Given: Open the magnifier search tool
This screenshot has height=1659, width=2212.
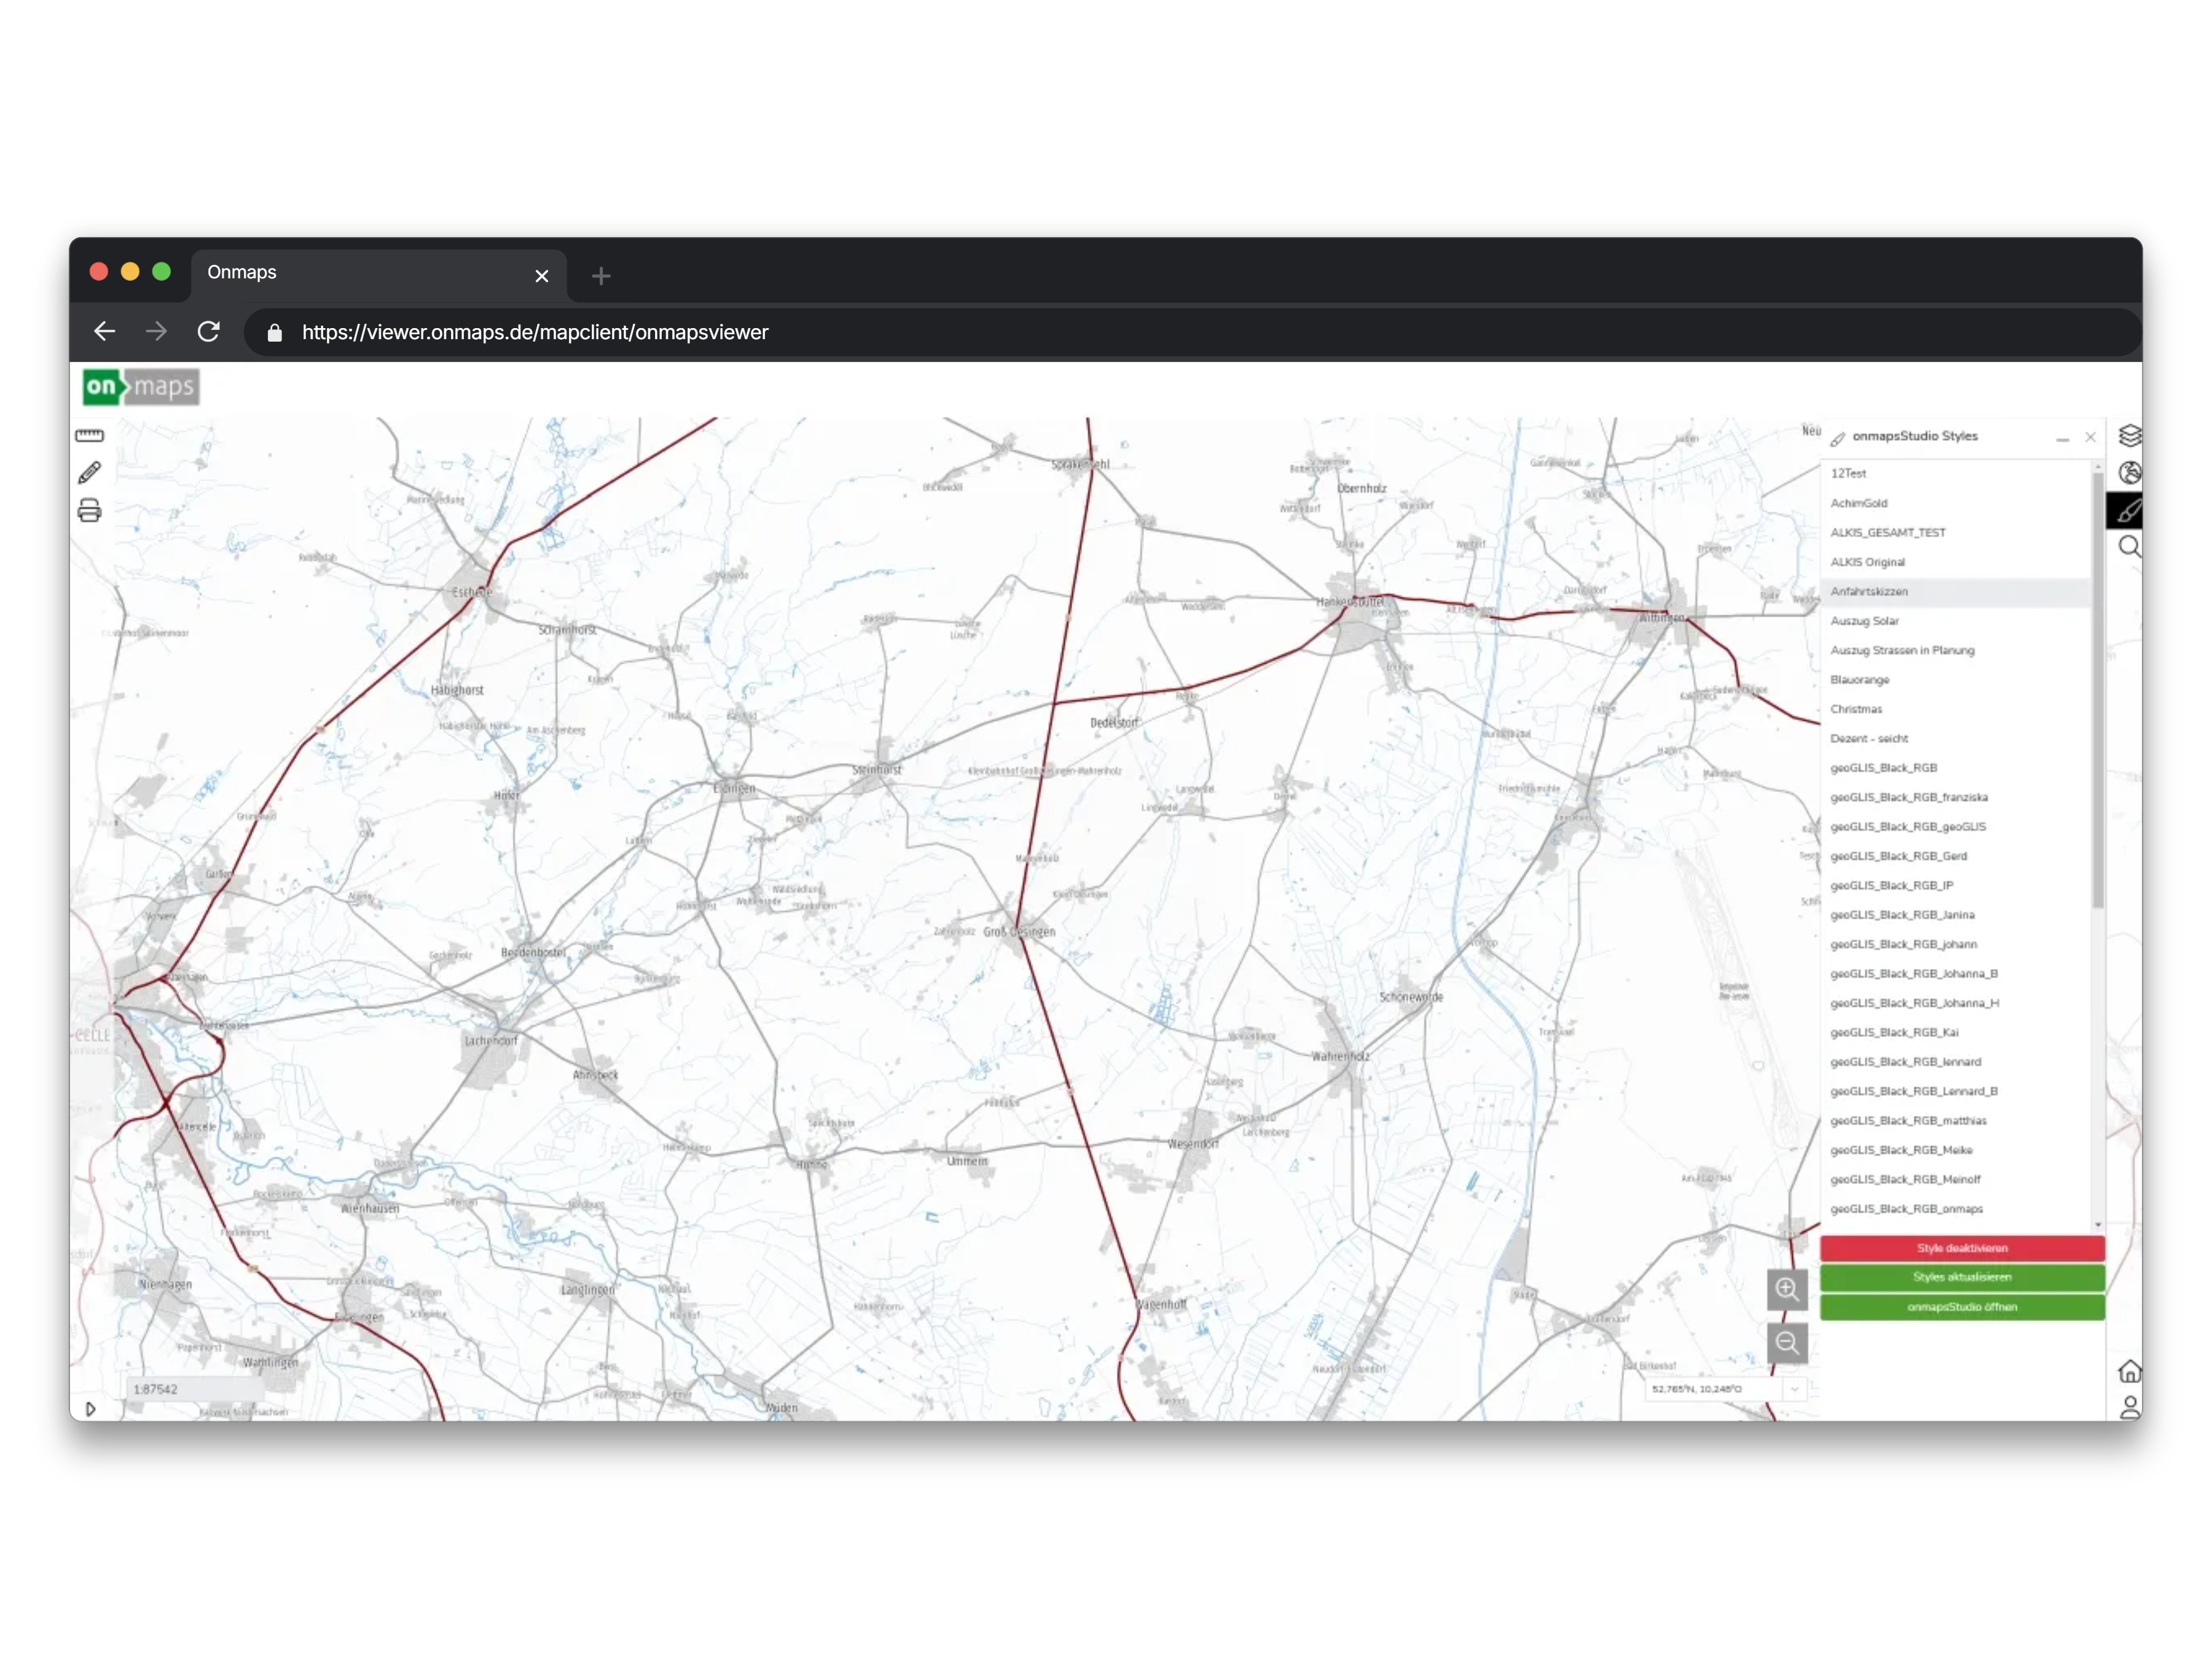Looking at the screenshot, I should [x=2129, y=546].
